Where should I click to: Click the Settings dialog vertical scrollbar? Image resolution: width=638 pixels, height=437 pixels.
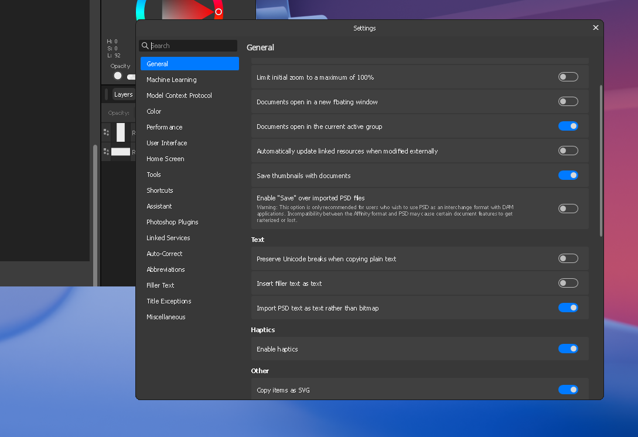[601, 161]
